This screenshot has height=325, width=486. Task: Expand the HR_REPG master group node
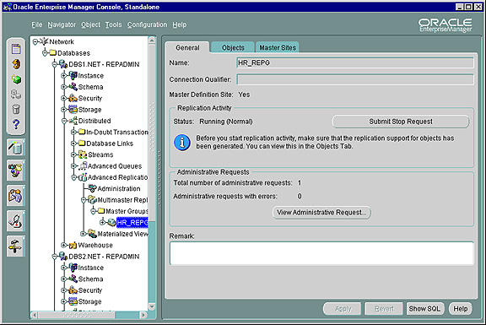pyautogui.click(x=103, y=222)
